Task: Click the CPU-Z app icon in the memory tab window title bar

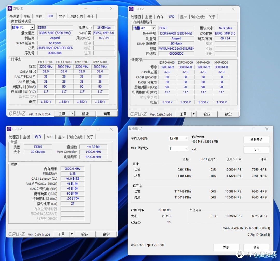Action: click(x=9, y=129)
